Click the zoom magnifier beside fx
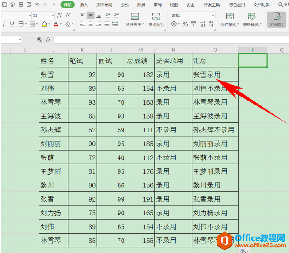 click(39, 39)
